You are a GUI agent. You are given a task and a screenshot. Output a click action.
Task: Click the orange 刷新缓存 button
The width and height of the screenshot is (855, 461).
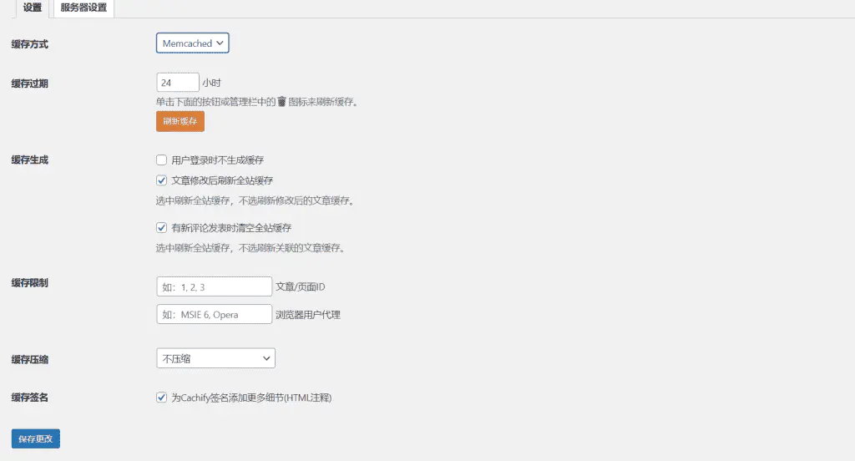[180, 121]
